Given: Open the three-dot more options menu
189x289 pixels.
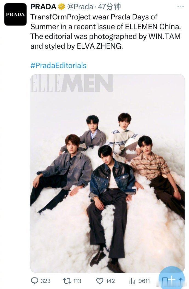Looking at the screenshot, I should click(x=181, y=7).
